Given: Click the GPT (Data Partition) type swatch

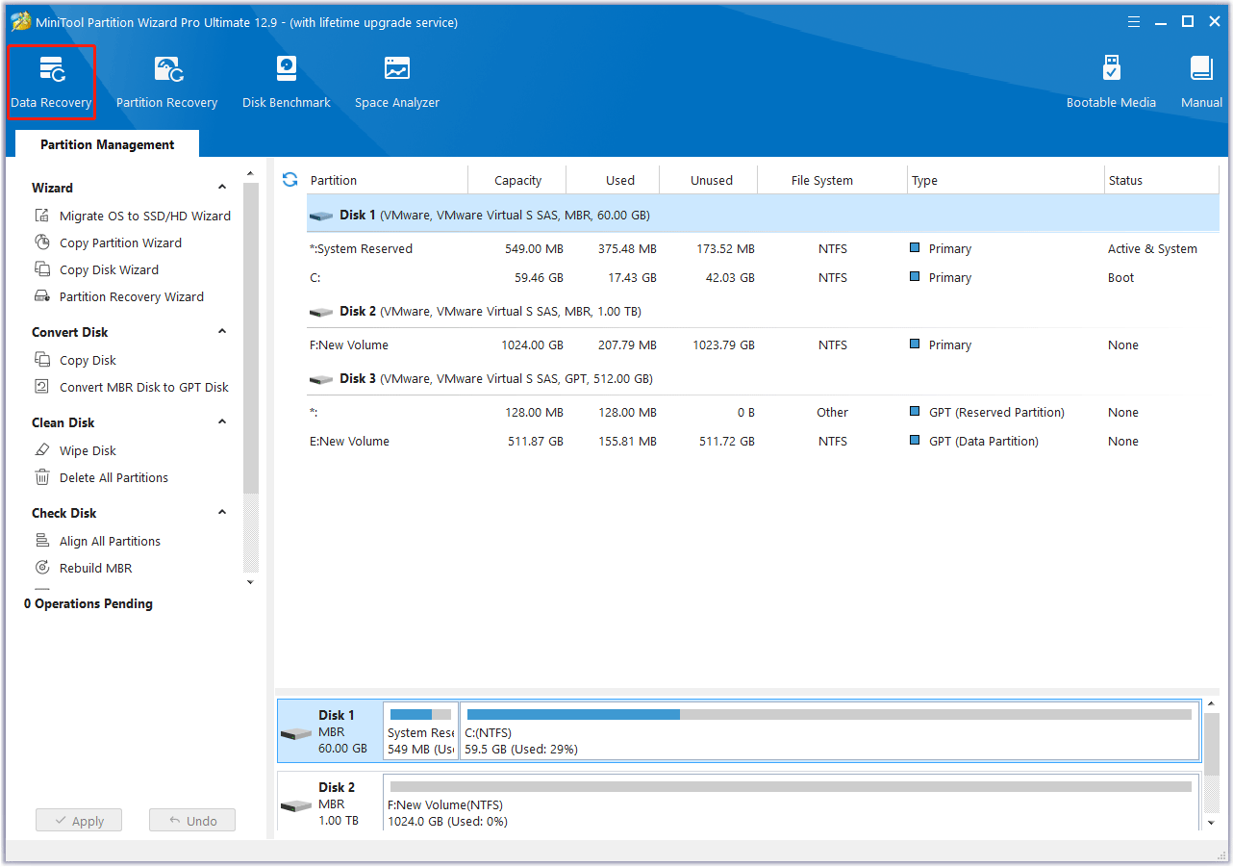Looking at the screenshot, I should [915, 441].
